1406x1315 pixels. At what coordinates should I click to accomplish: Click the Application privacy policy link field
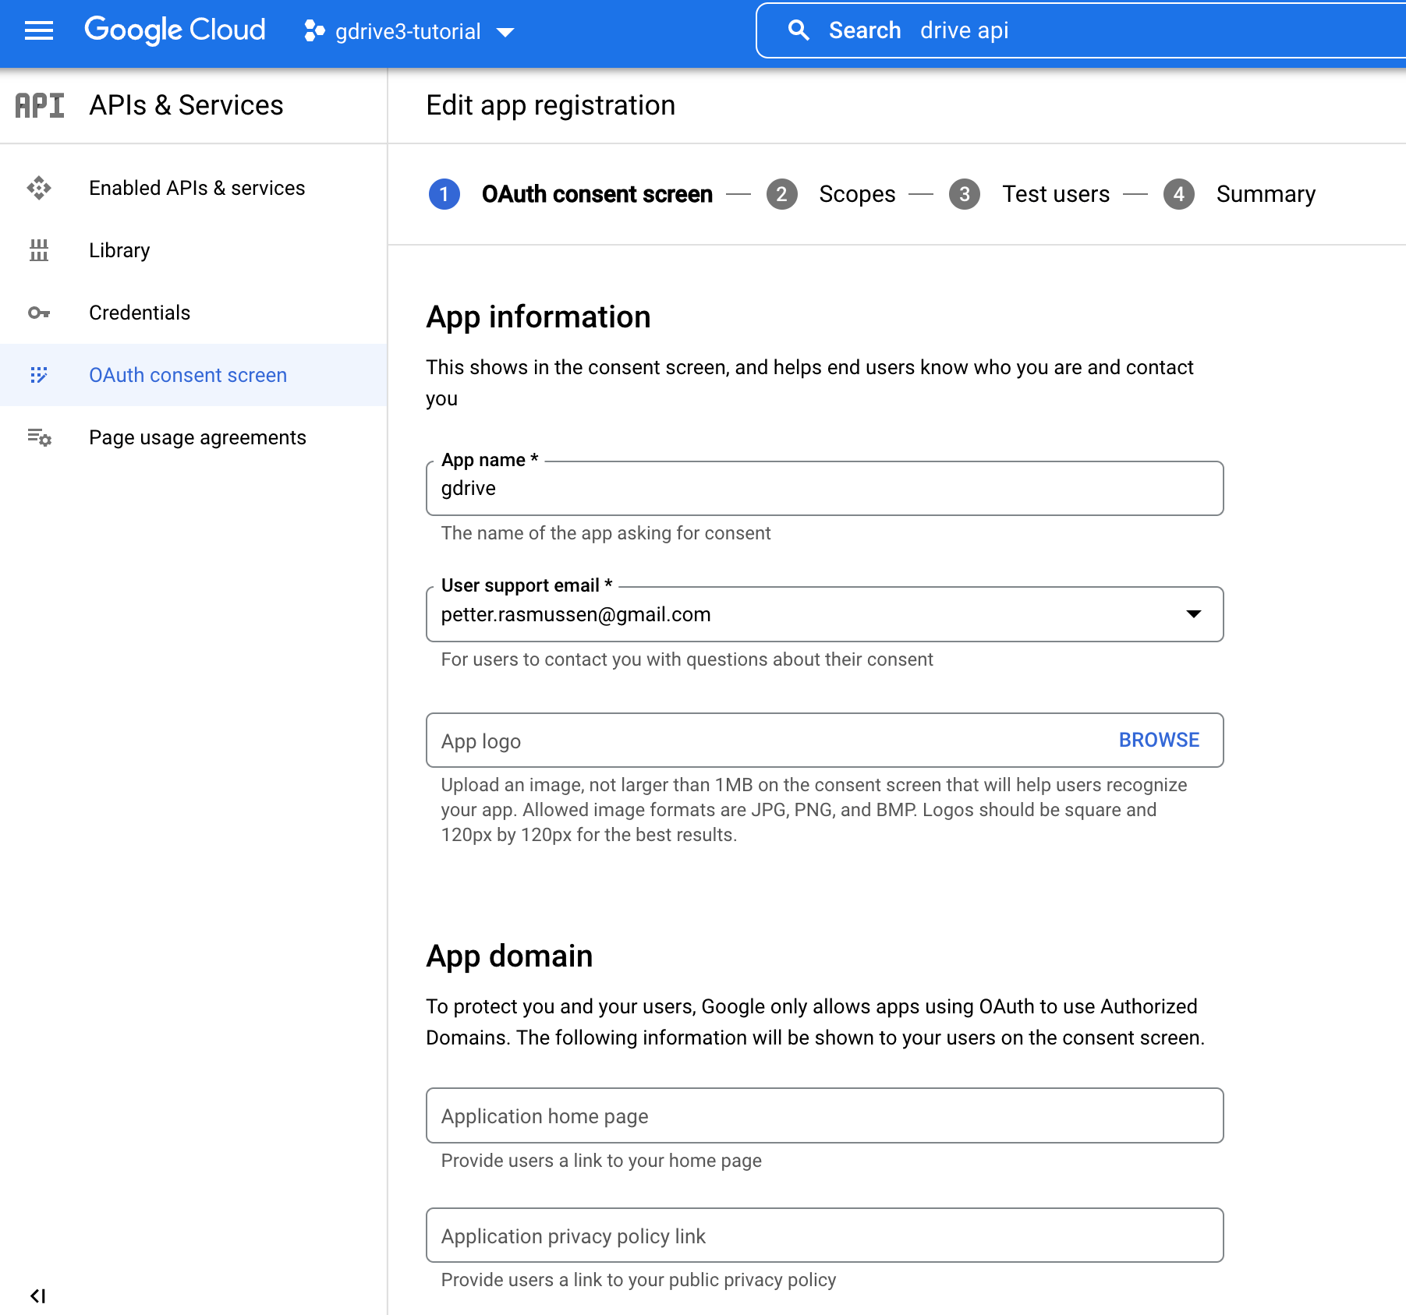pos(823,1235)
